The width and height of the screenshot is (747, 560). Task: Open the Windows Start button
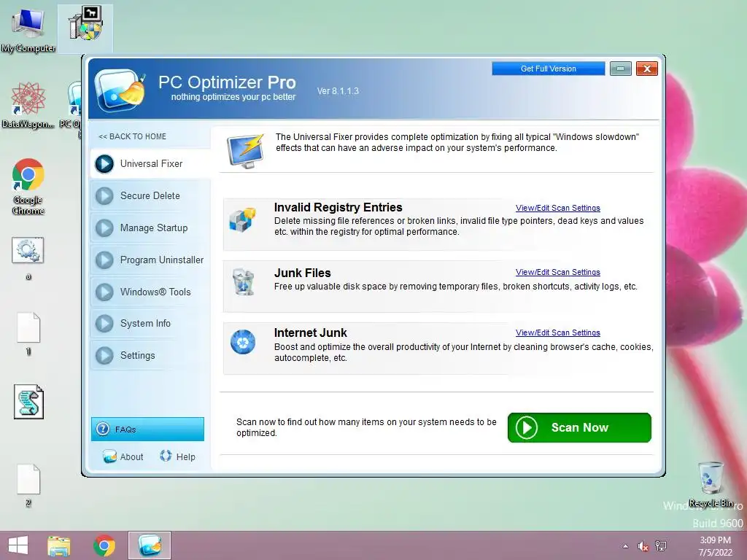pyautogui.click(x=18, y=545)
